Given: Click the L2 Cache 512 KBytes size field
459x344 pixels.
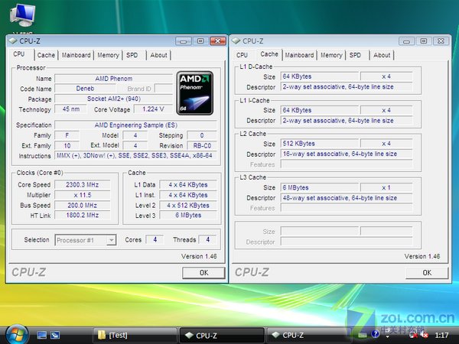Looking at the screenshot, I should (319, 144).
